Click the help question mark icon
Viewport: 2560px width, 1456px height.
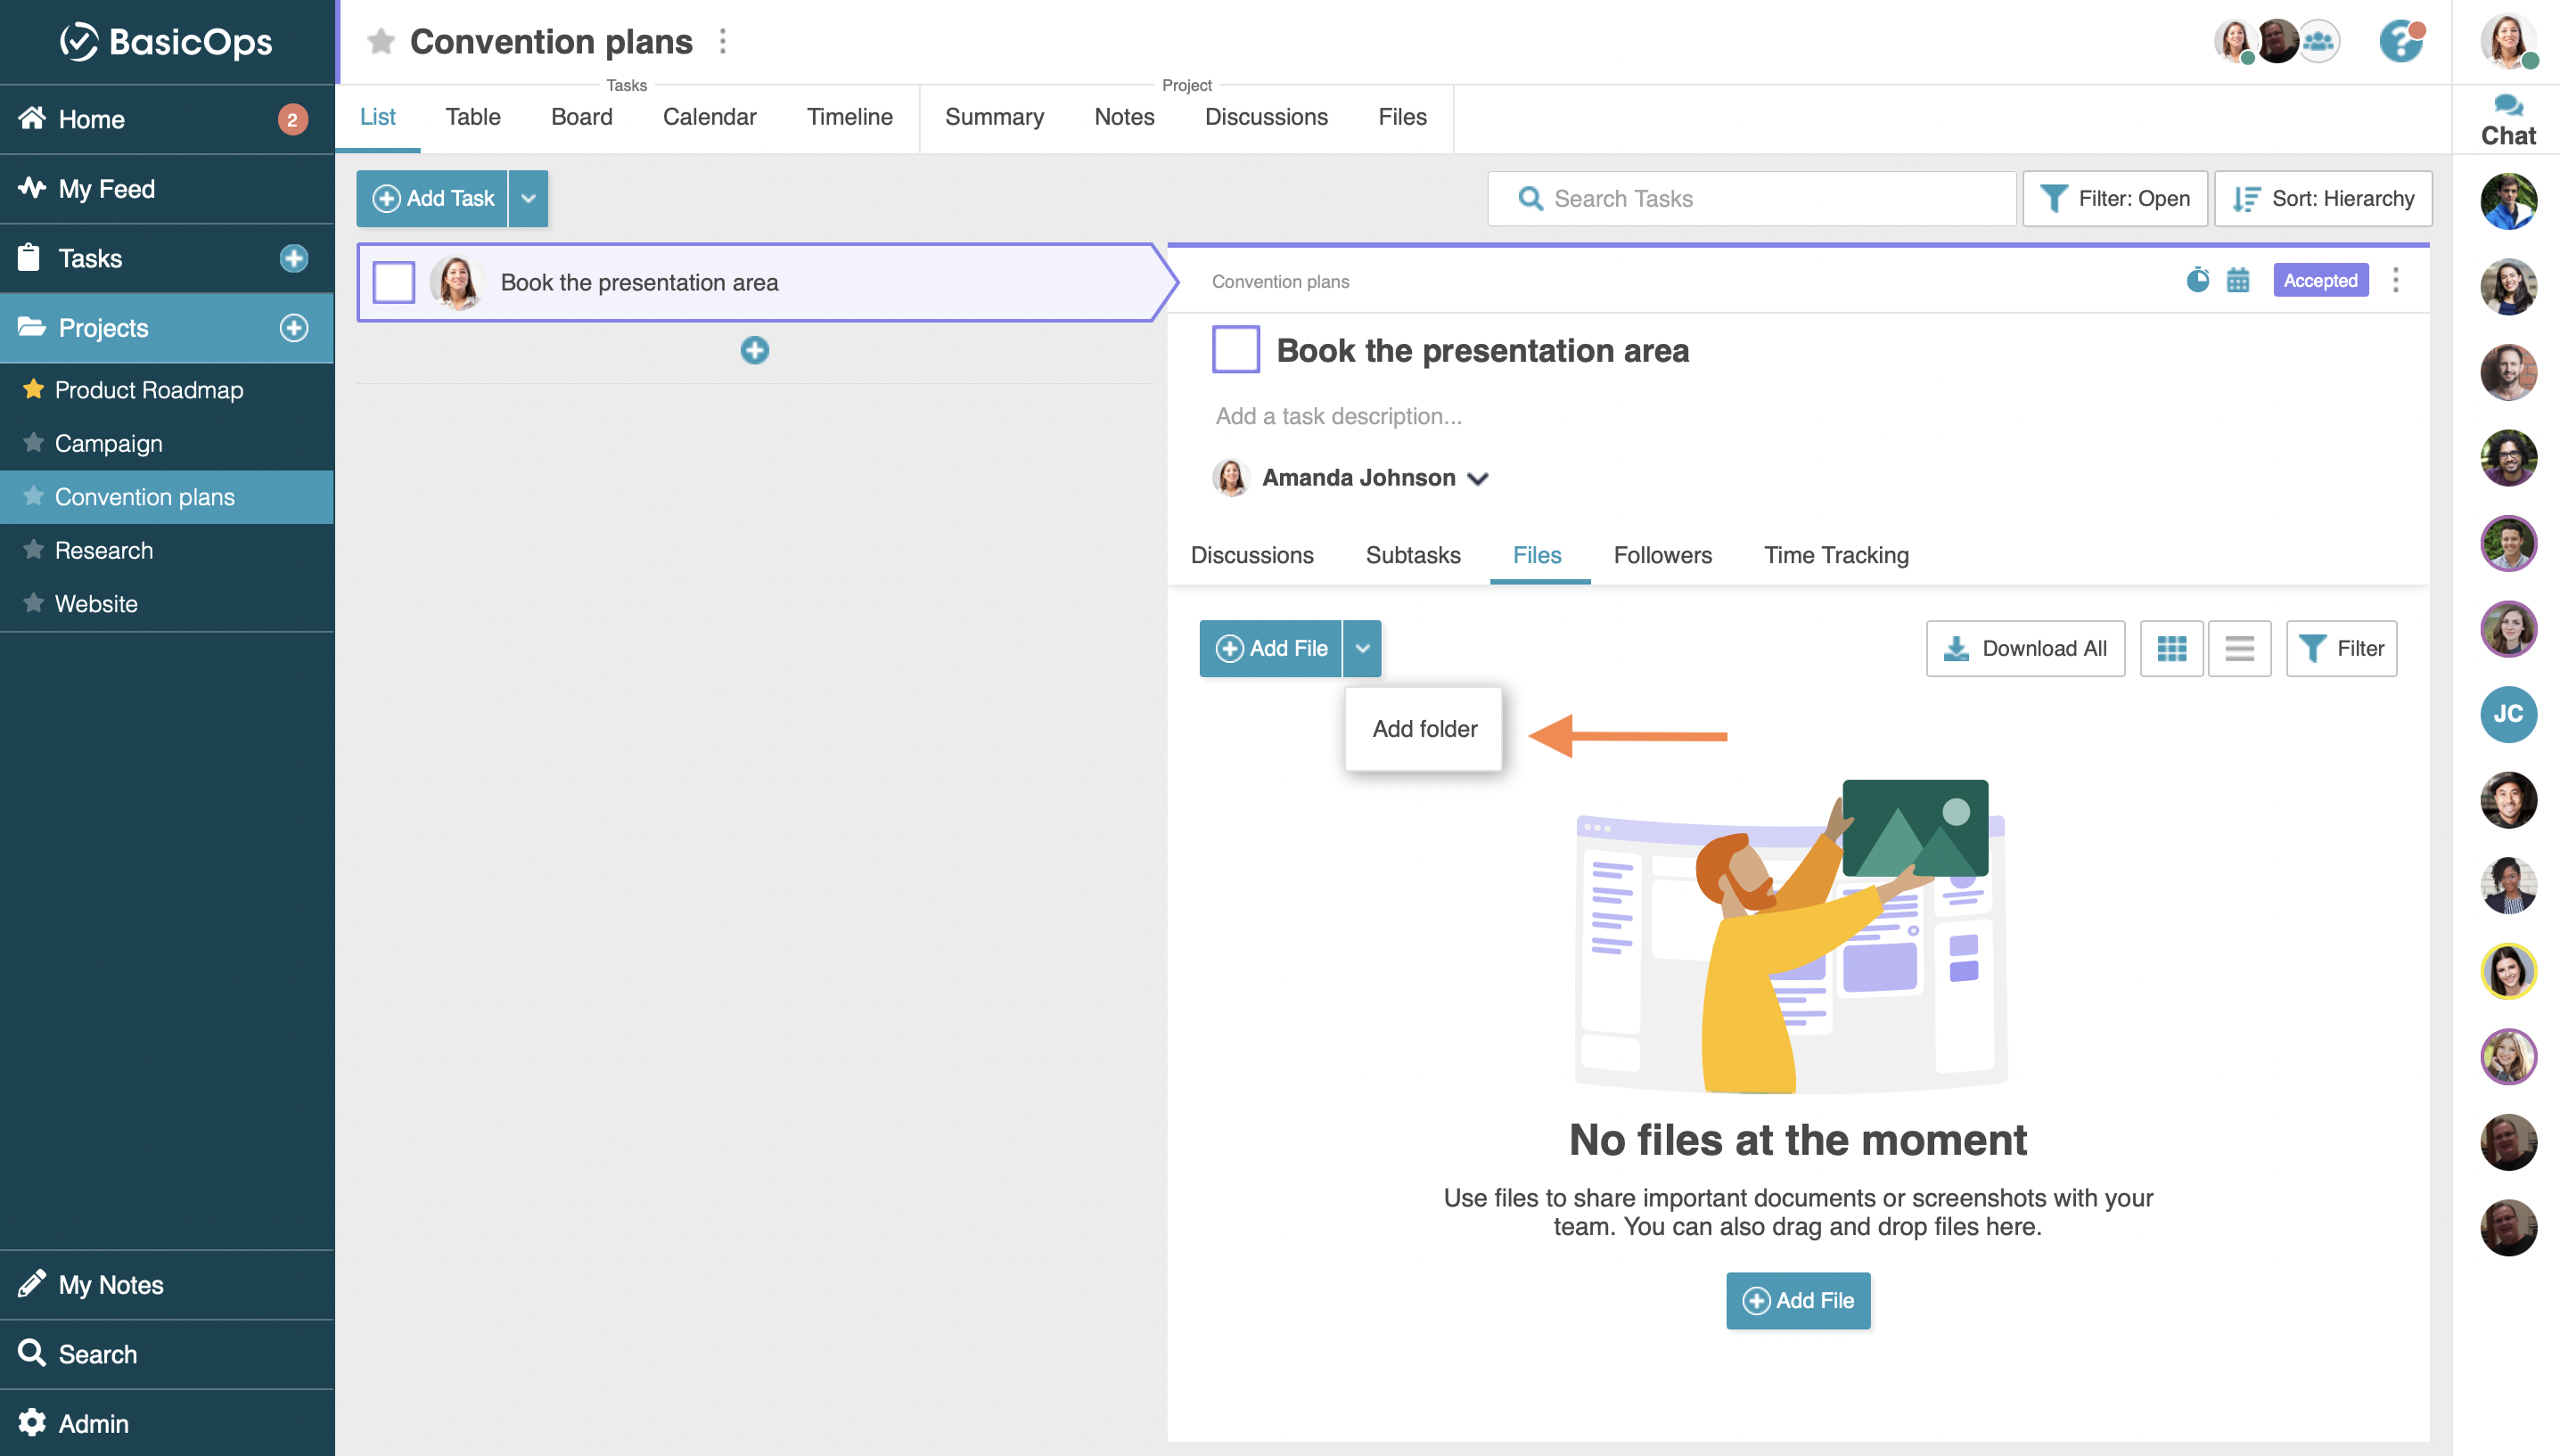point(2401,41)
